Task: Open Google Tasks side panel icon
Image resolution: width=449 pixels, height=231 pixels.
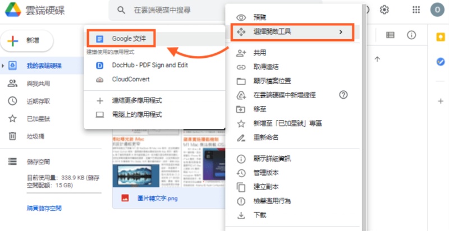Action: [x=441, y=62]
